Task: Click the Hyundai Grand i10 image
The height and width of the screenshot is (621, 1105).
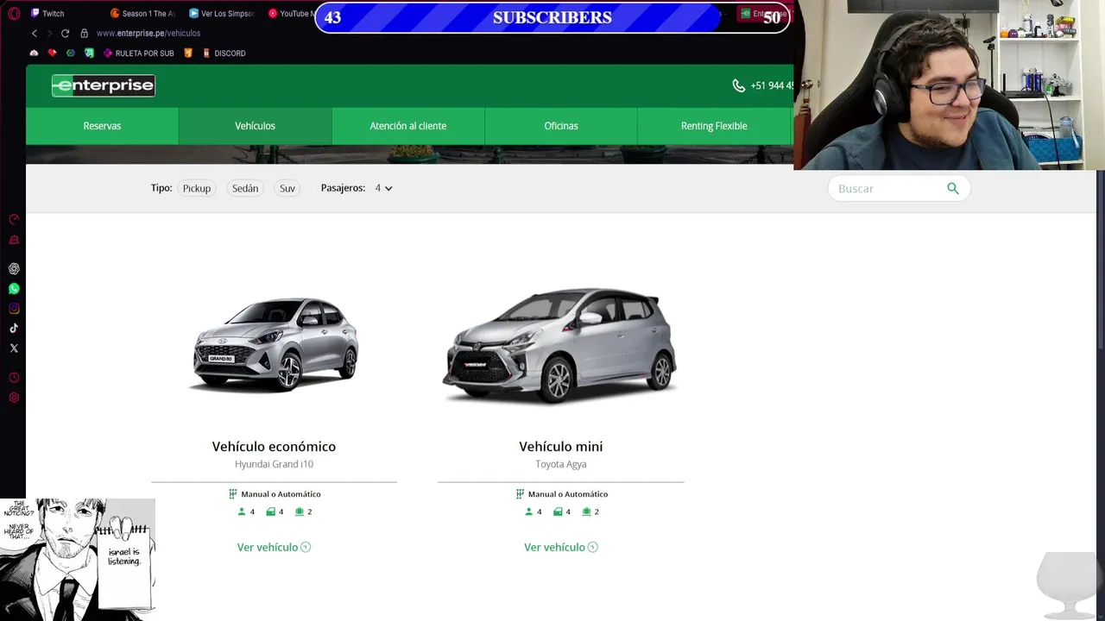Action: tap(274, 344)
